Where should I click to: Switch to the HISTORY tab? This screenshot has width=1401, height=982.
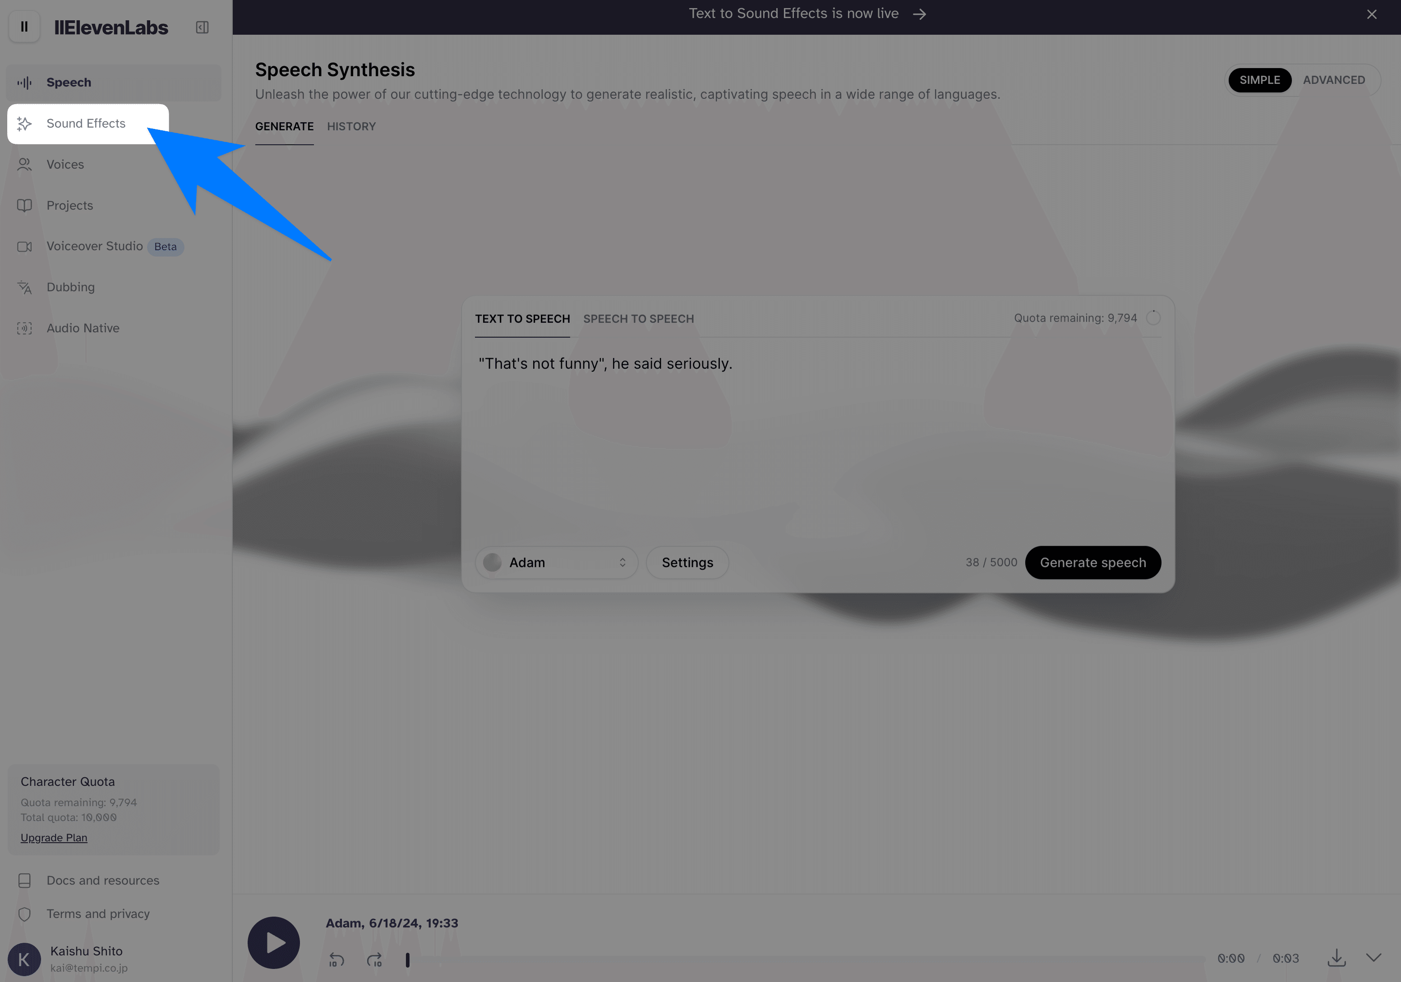click(x=351, y=126)
